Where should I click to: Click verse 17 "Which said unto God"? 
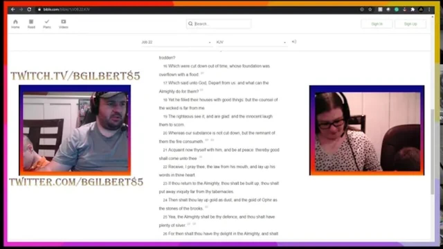coord(214,87)
